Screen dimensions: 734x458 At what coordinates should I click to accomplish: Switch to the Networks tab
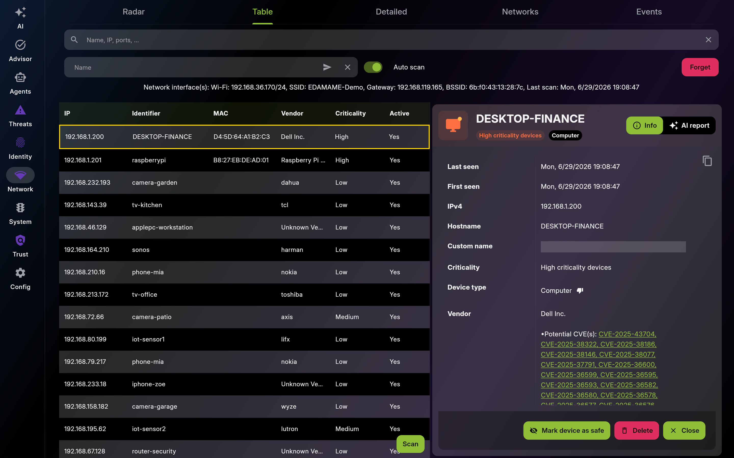click(x=520, y=12)
